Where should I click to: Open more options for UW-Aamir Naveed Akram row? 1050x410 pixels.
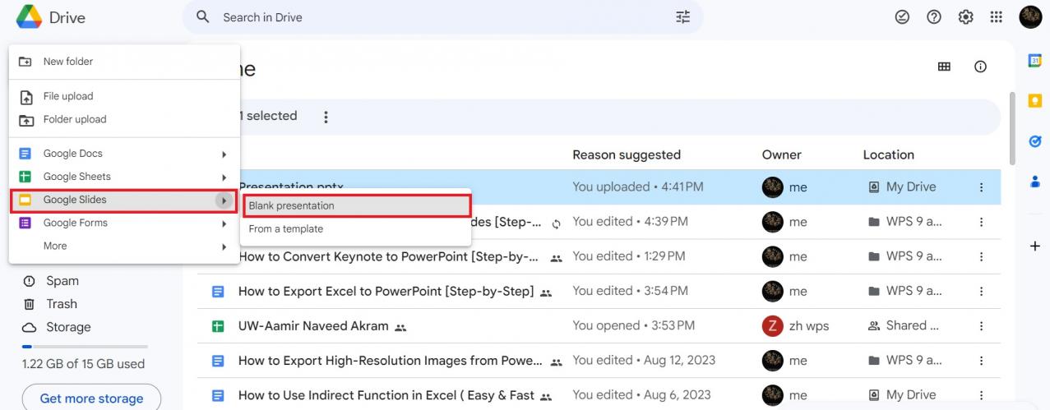point(981,326)
